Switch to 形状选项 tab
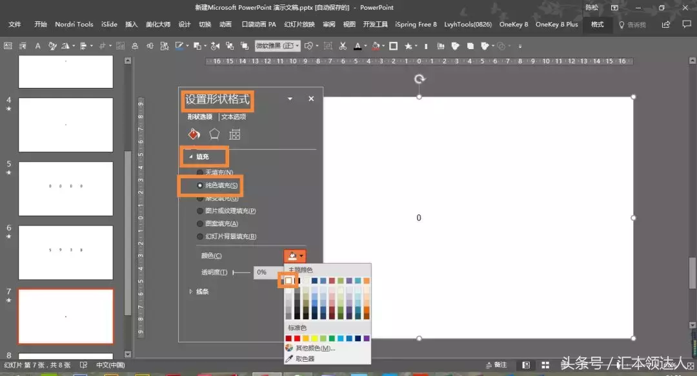Screen dimensions: 697x376 pos(199,116)
